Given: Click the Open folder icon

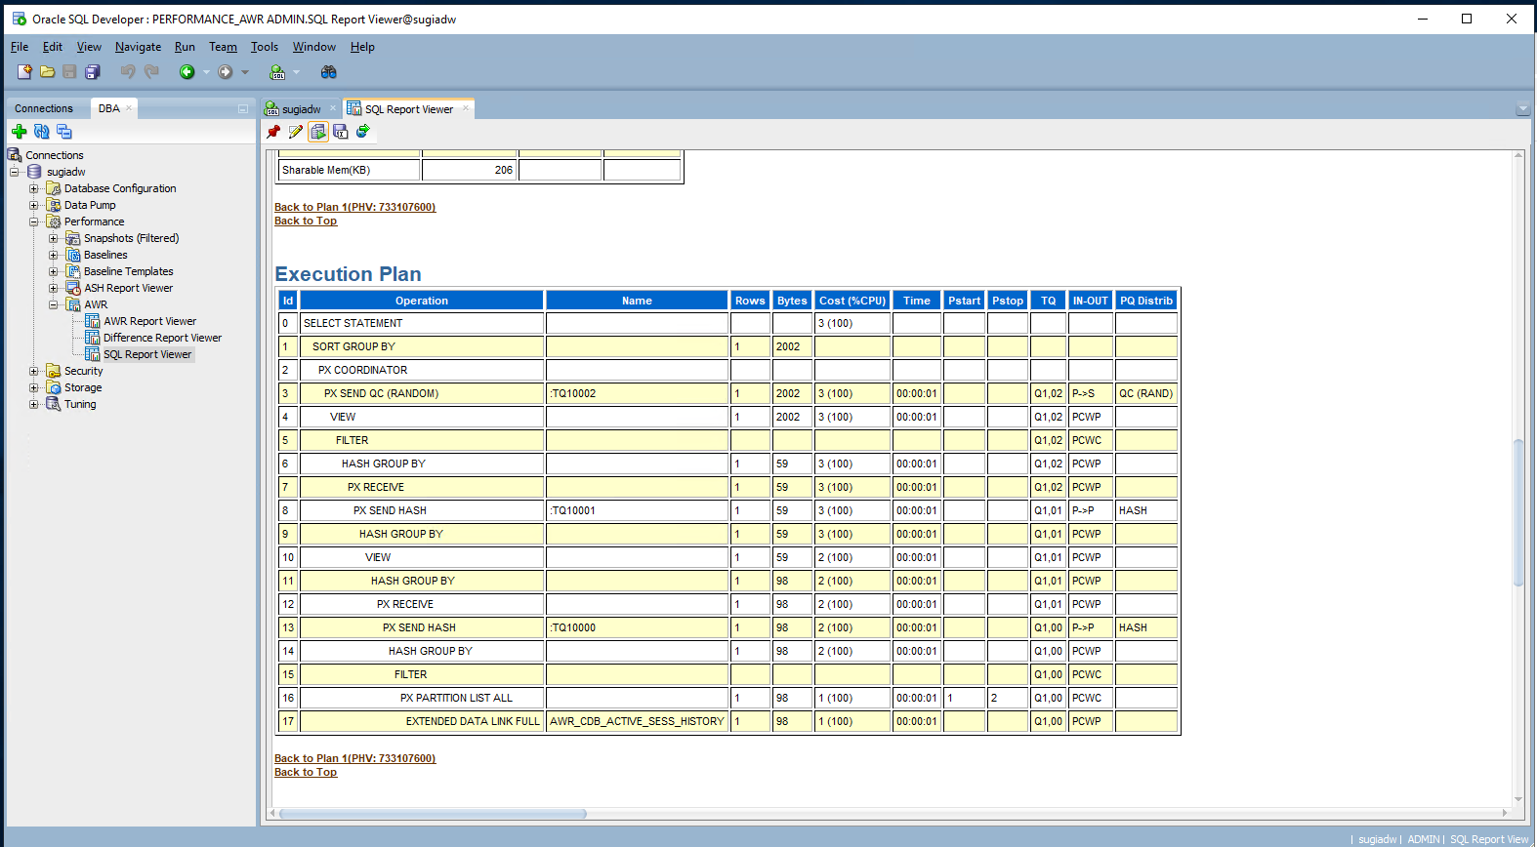Looking at the screenshot, I should [47, 71].
